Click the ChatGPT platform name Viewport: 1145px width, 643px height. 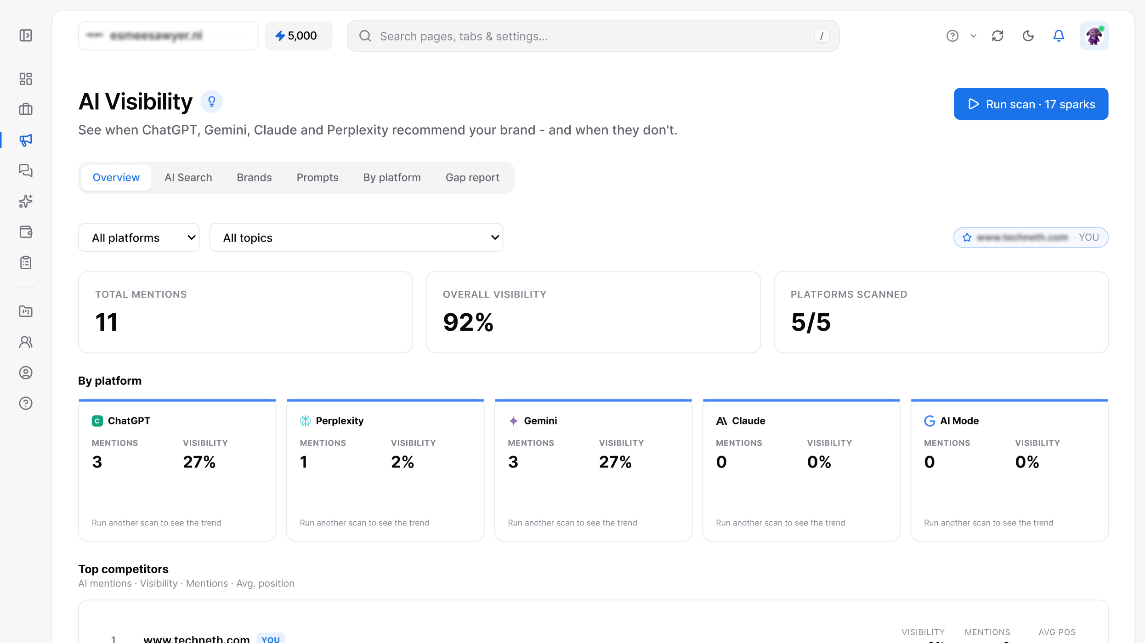pos(129,421)
